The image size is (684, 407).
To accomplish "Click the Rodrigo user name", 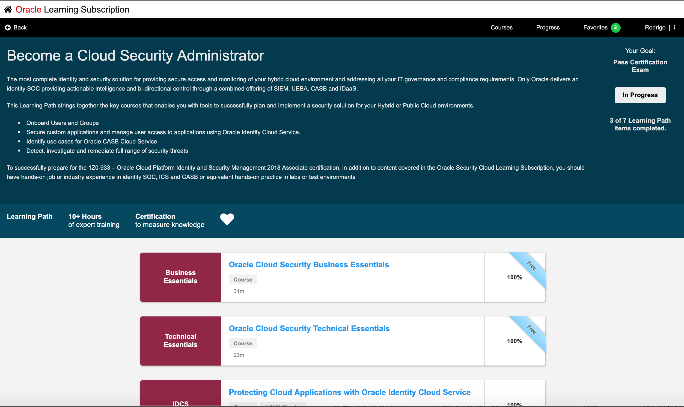I will [655, 28].
